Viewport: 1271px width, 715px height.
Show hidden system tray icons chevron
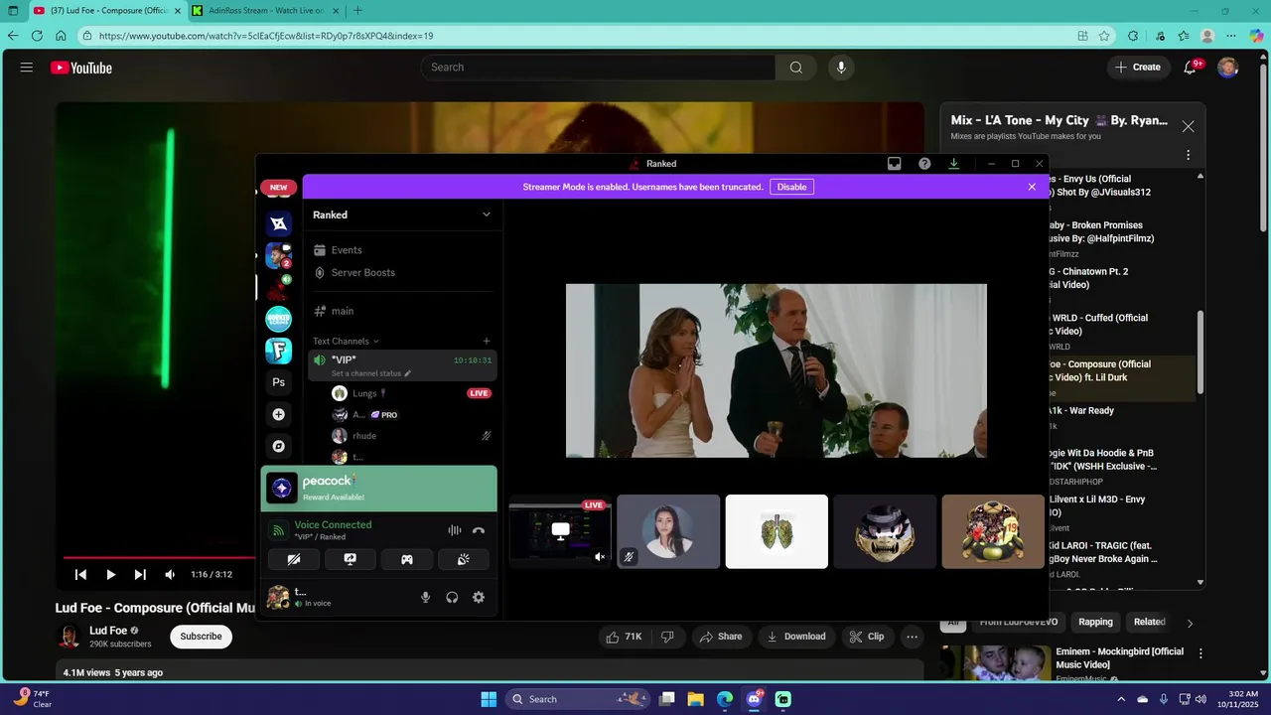click(x=1121, y=699)
